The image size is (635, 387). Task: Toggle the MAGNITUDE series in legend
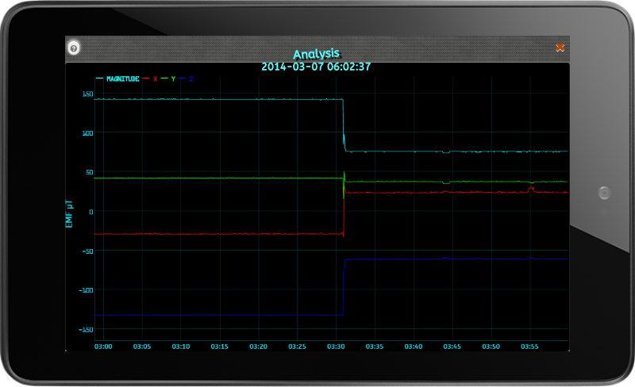click(117, 79)
